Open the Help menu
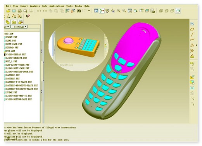This screenshot has height=146, width=202. [x=87, y=6]
